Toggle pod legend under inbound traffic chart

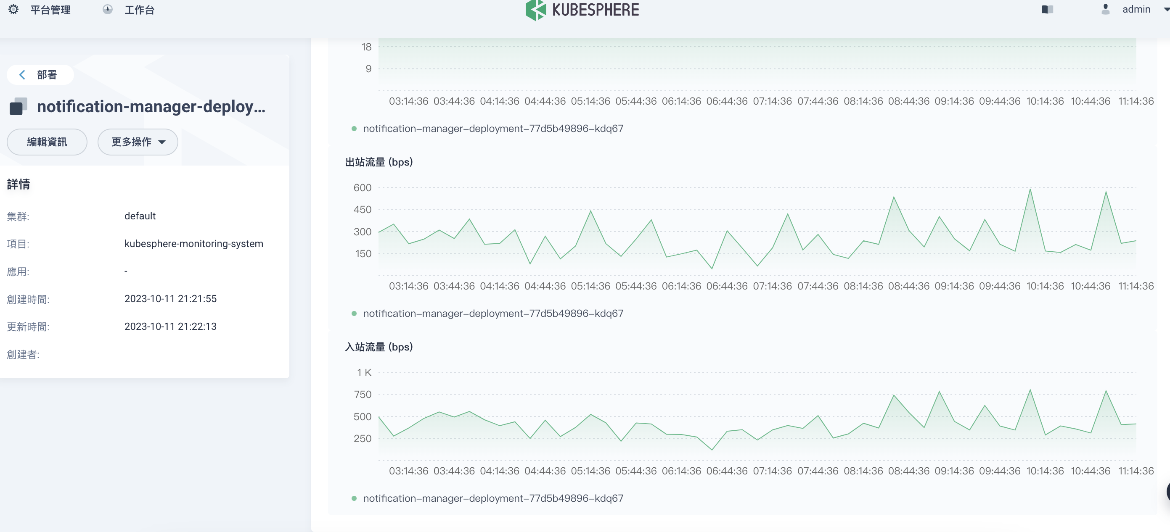pyautogui.click(x=493, y=498)
